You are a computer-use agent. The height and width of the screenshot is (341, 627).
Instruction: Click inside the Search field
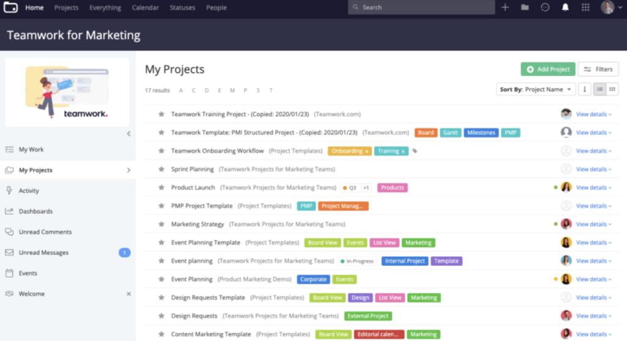(421, 7)
